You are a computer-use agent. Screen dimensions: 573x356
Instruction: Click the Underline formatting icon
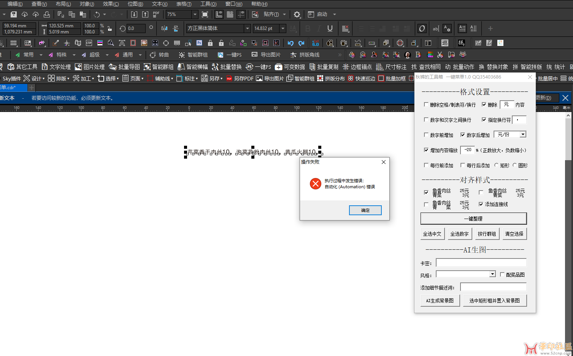click(330, 28)
